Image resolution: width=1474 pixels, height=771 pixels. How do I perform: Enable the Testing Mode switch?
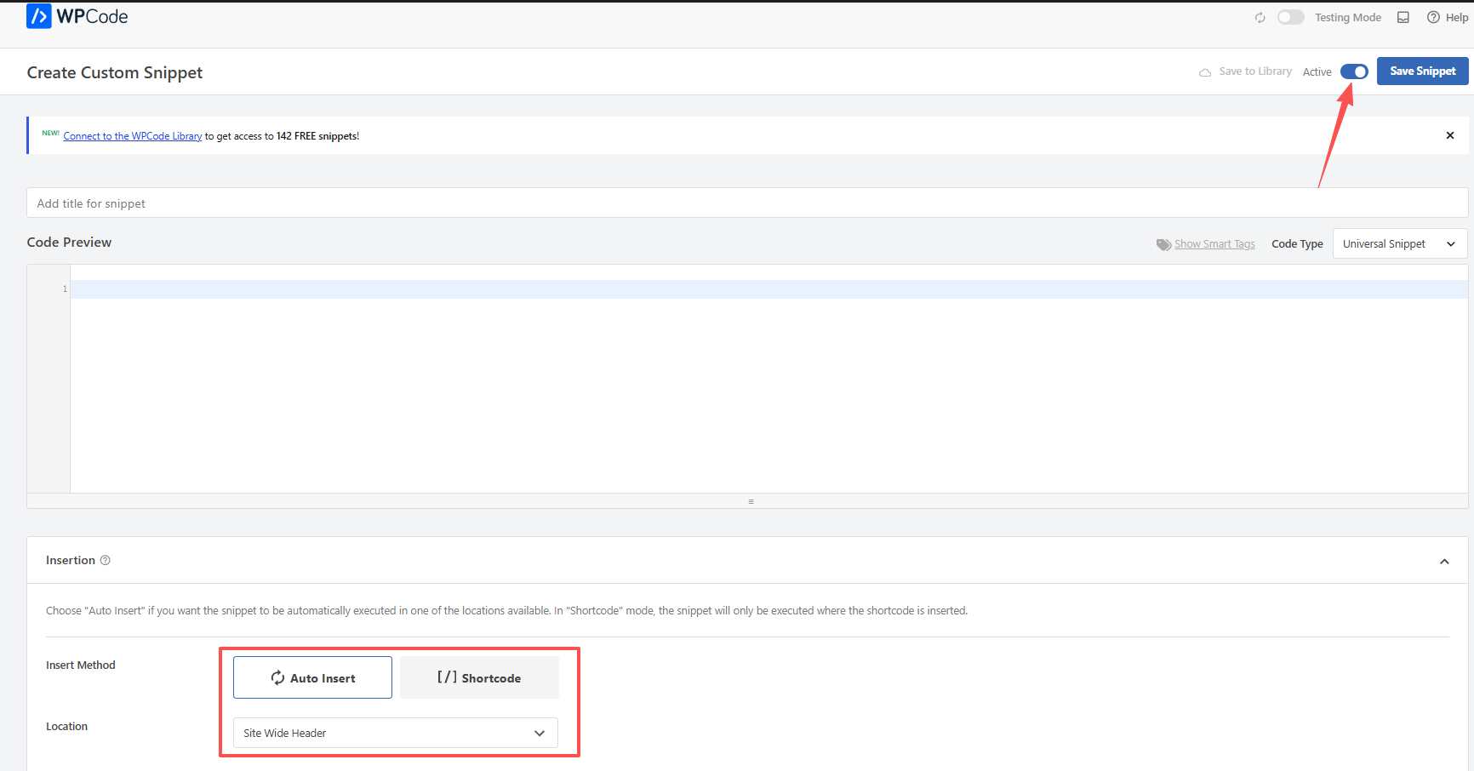pos(1290,18)
